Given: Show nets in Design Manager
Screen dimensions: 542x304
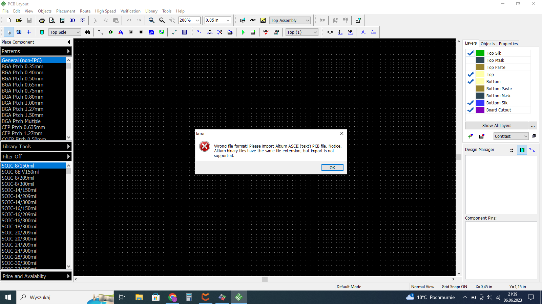Looking at the screenshot, I should pyautogui.click(x=532, y=150).
